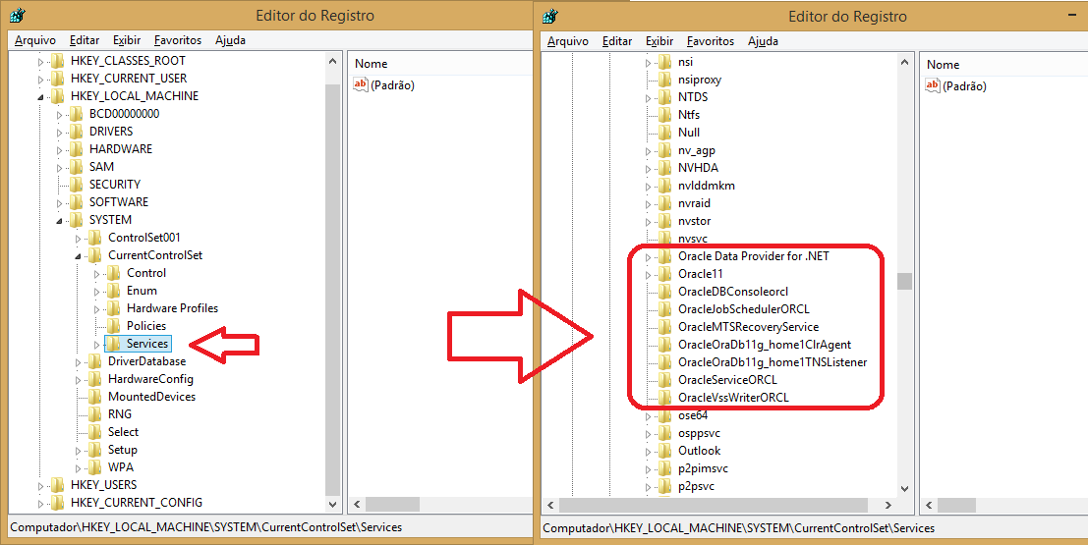Screen dimensions: 1088x545
Task: Expand the HARDWARE key
Action: point(60,150)
